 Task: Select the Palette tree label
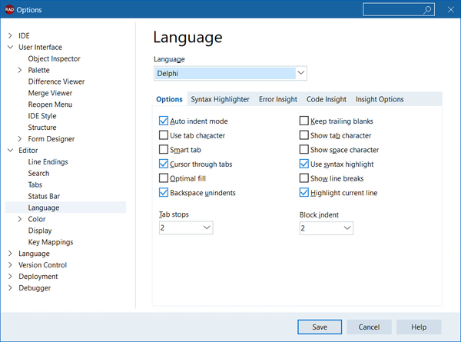39,70
